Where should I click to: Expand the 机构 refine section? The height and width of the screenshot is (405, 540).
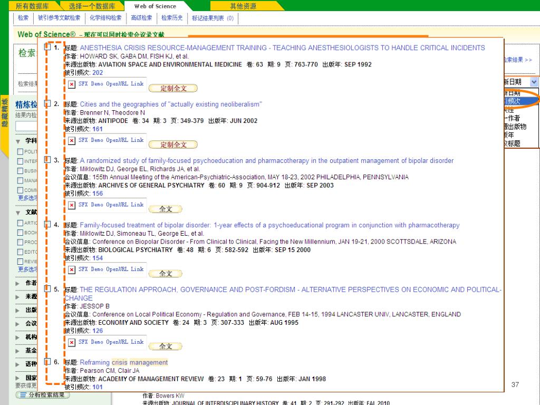click(17, 337)
